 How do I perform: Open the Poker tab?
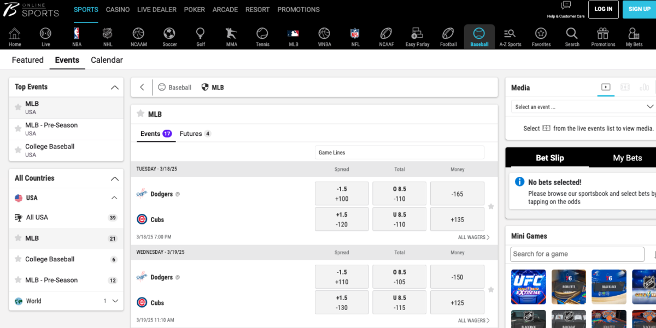point(195,10)
